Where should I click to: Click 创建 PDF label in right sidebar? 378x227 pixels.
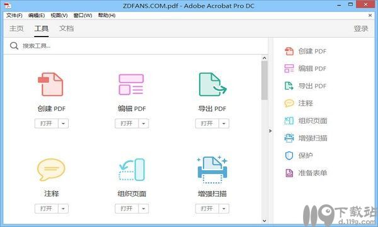pos(312,51)
